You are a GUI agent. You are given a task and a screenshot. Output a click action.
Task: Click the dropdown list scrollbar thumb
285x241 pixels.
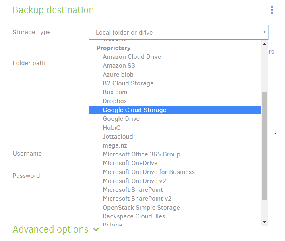click(264, 145)
